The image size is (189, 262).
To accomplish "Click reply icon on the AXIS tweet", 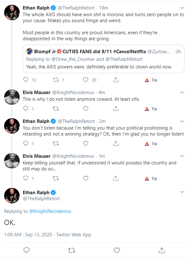I will coord(26,80).
